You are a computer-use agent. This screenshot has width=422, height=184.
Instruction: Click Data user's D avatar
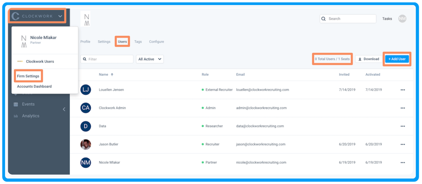pyautogui.click(x=86, y=126)
